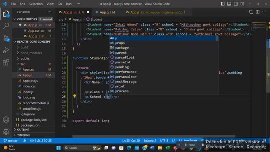Expand the Outline section
Screen dimensions: 270x152
pyautogui.click(x=34, y=130)
